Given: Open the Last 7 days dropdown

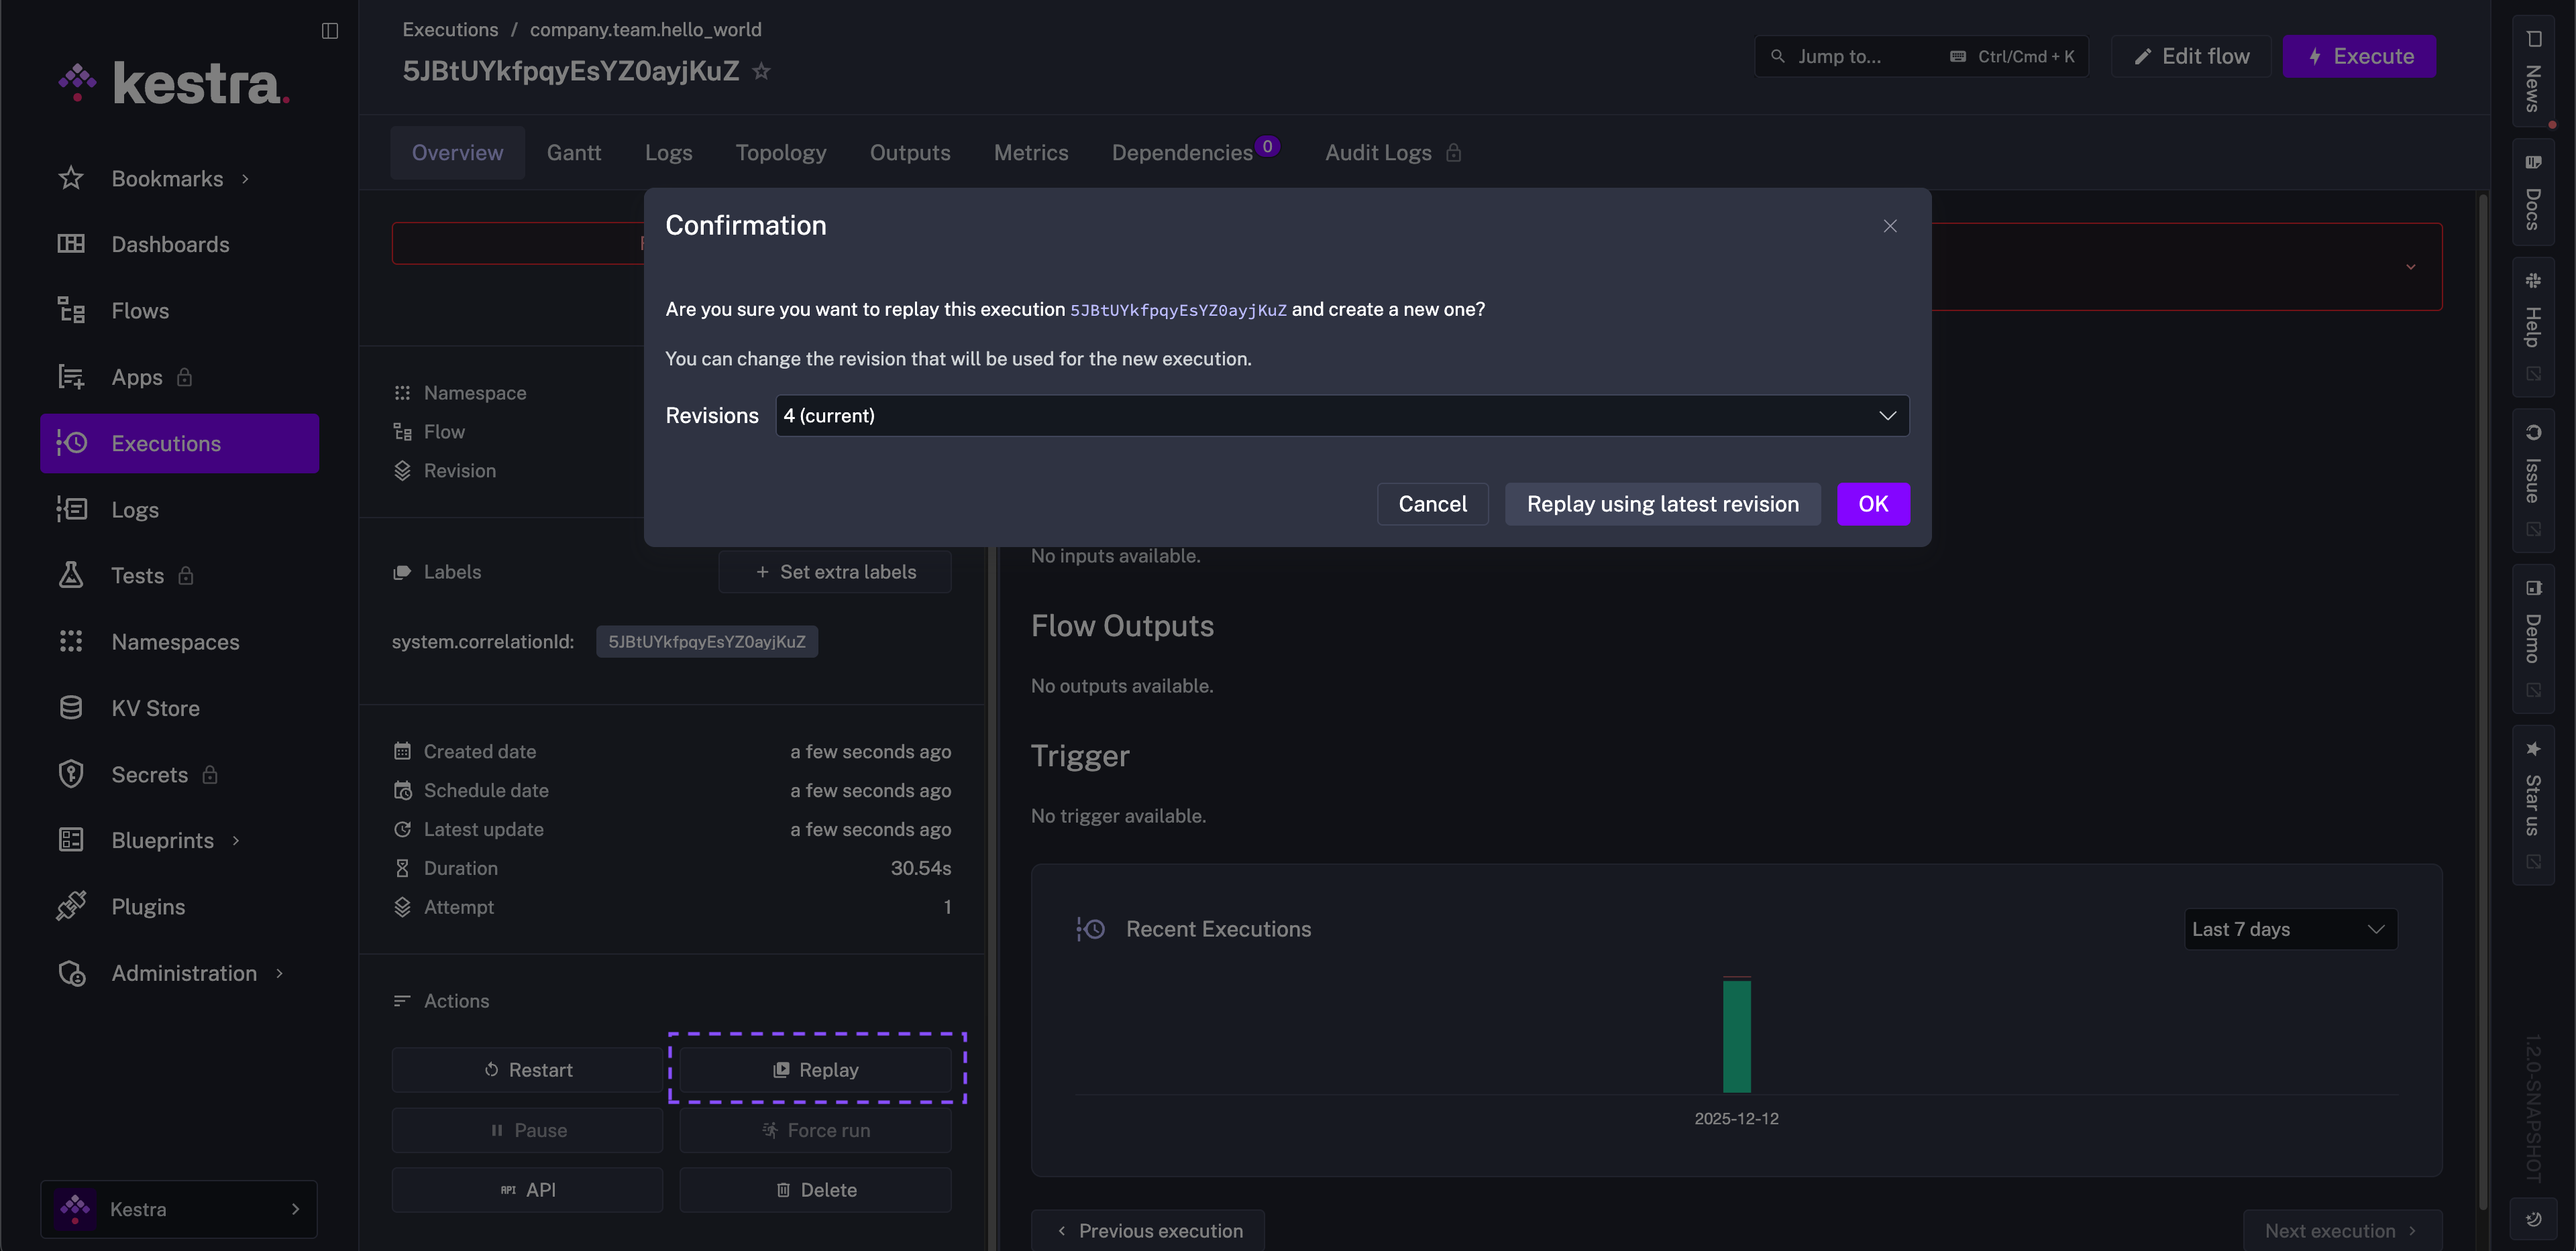Looking at the screenshot, I should coord(2289,929).
